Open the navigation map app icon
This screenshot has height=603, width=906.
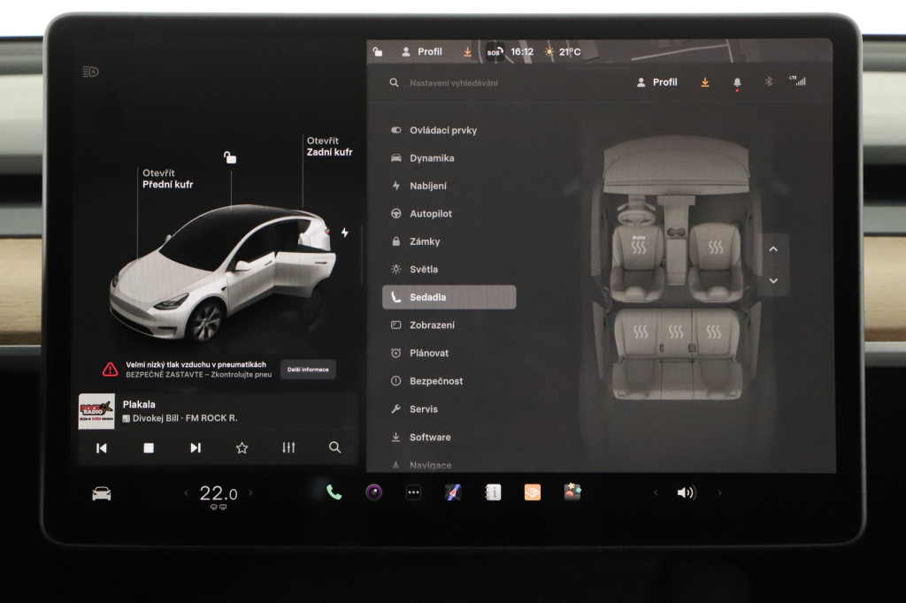tap(453, 492)
